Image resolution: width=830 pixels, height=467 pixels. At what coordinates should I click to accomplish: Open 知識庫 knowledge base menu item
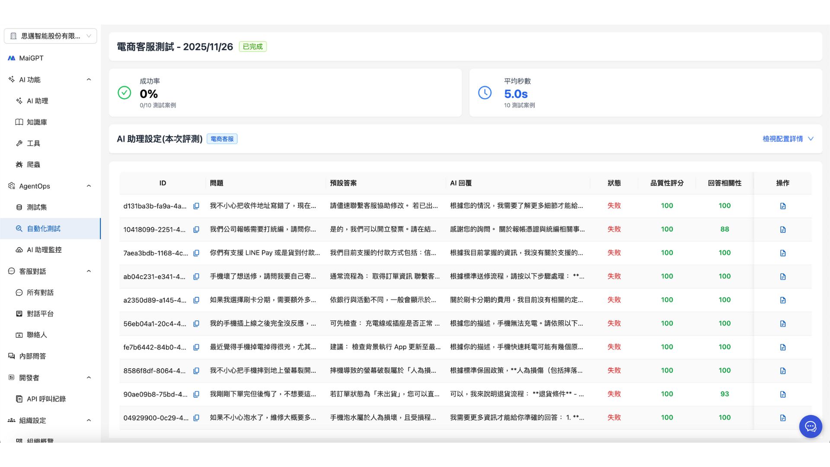[x=37, y=122]
